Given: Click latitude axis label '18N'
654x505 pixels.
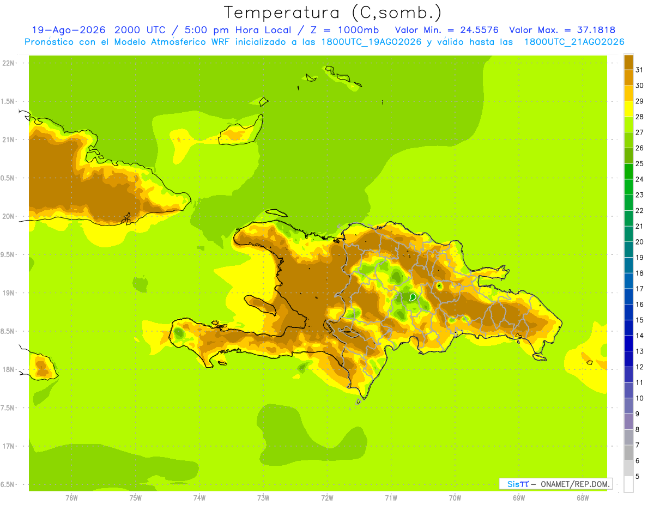Looking at the screenshot, I should click(9, 369).
